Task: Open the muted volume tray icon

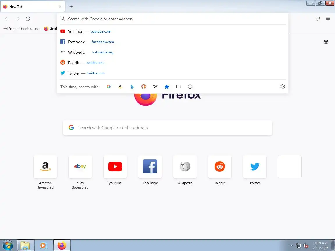Action: point(306,246)
